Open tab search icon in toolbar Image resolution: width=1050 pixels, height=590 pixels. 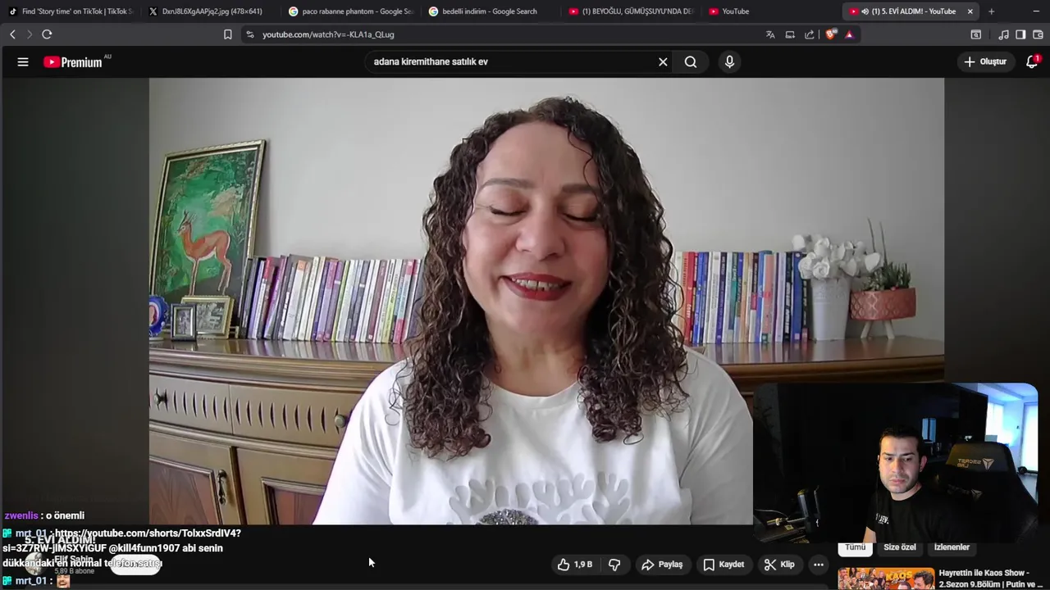(x=976, y=34)
